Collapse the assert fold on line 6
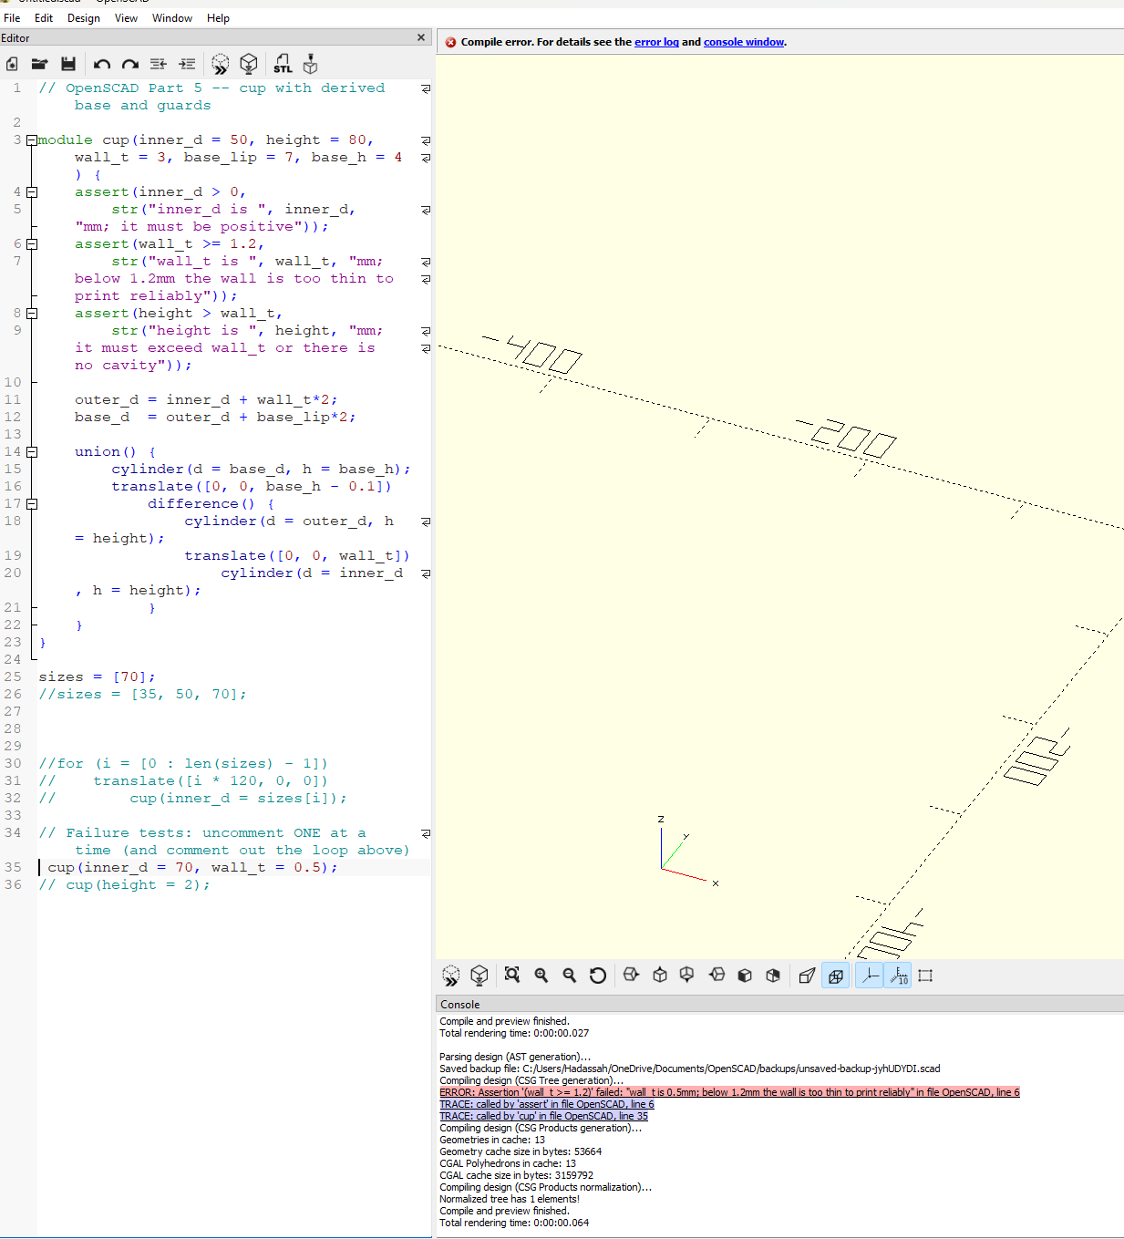Image resolution: width=1124 pixels, height=1239 pixels. click(32, 244)
